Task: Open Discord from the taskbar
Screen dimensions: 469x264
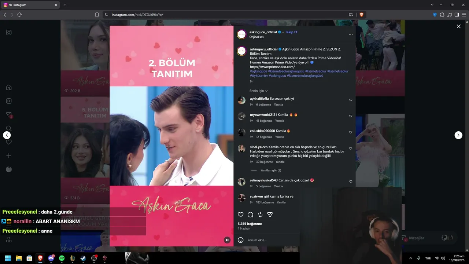Action: (x=51, y=258)
